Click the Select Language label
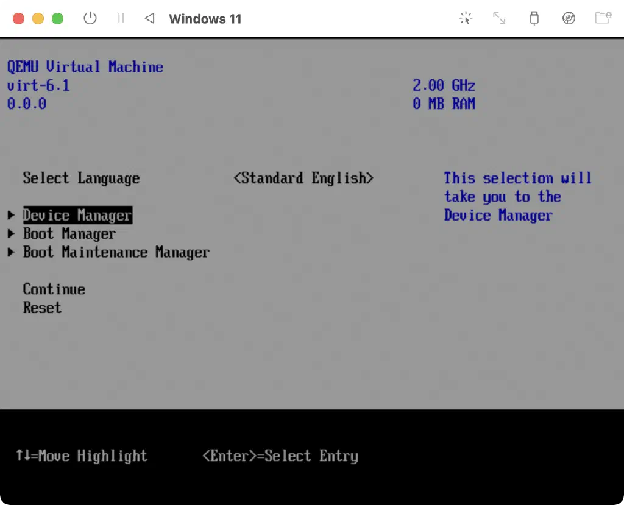Viewport: 624px width, 505px height. pos(81,178)
